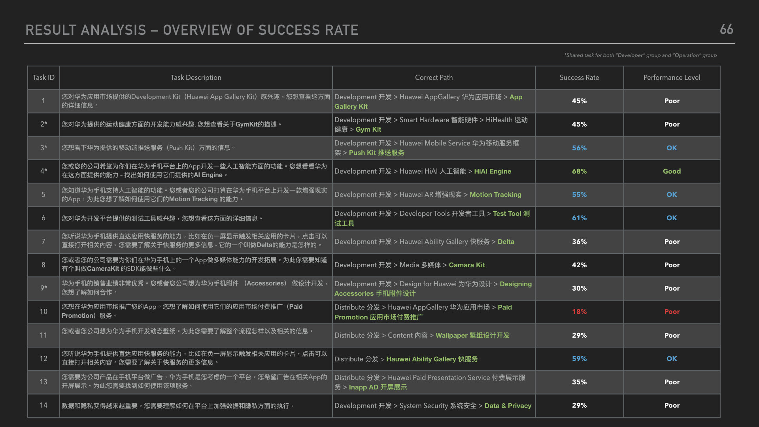
Task: Select the Inapp AD 开屏展示 link
Action: 378,387
